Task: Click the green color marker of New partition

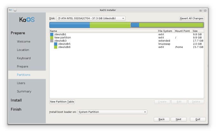Action: coord(52,38)
